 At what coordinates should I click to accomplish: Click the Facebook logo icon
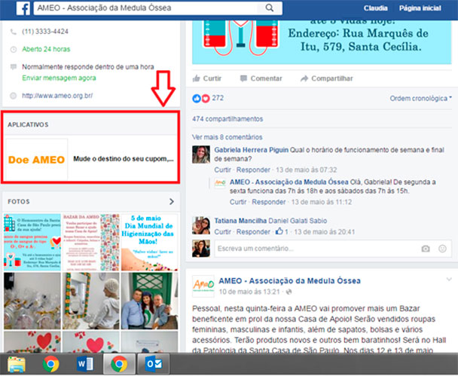tap(23, 8)
